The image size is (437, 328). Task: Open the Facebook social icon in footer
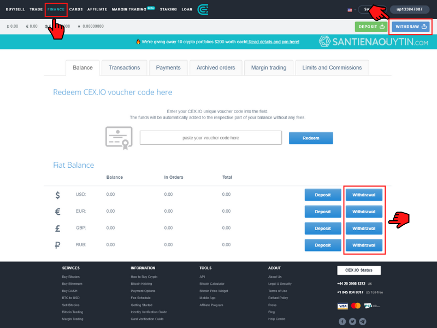(342, 321)
